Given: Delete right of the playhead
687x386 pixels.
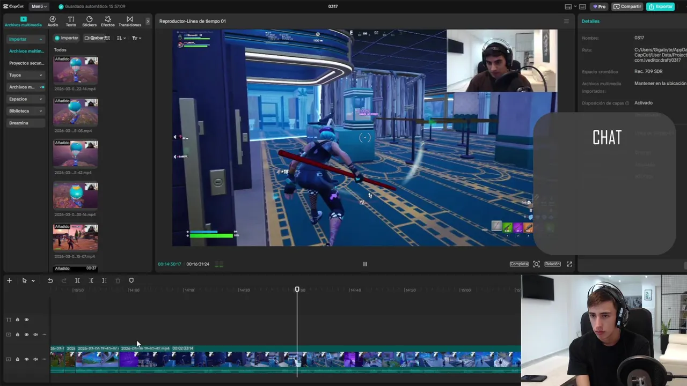Looking at the screenshot, I should tap(104, 280).
